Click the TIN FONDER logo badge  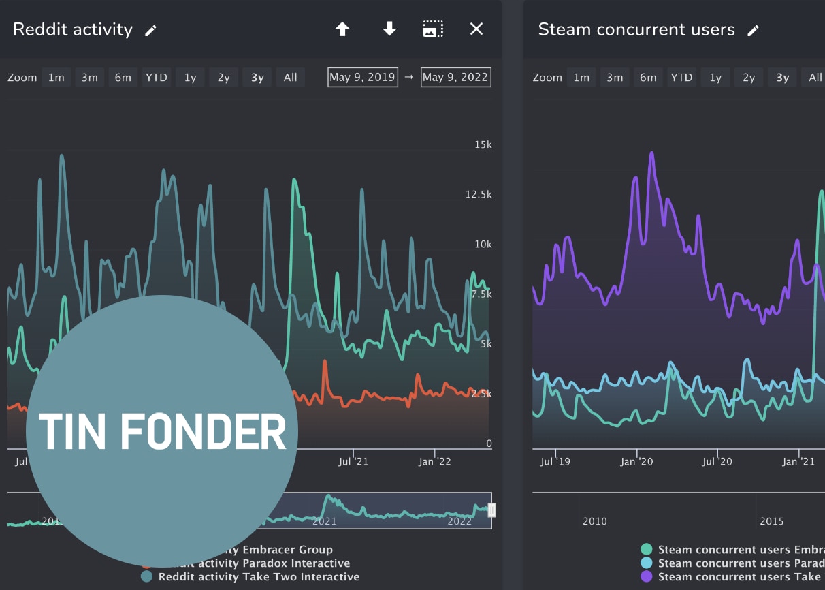[x=162, y=431]
